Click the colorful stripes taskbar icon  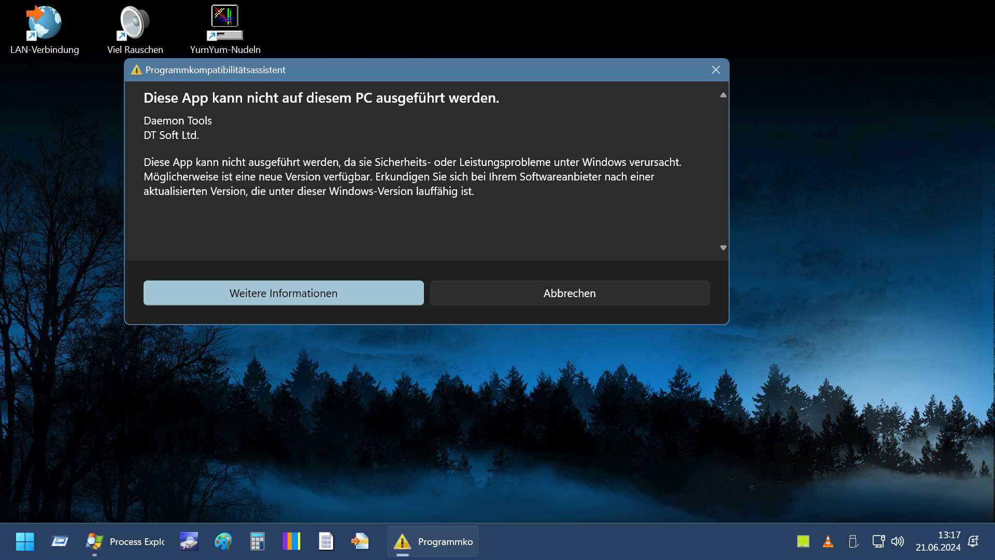tap(291, 541)
